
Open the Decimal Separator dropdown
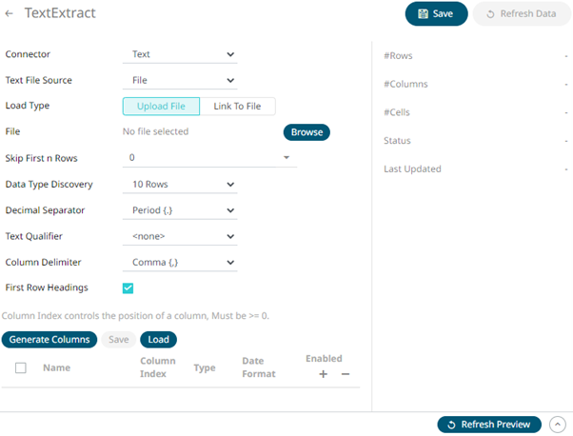pyautogui.click(x=180, y=210)
